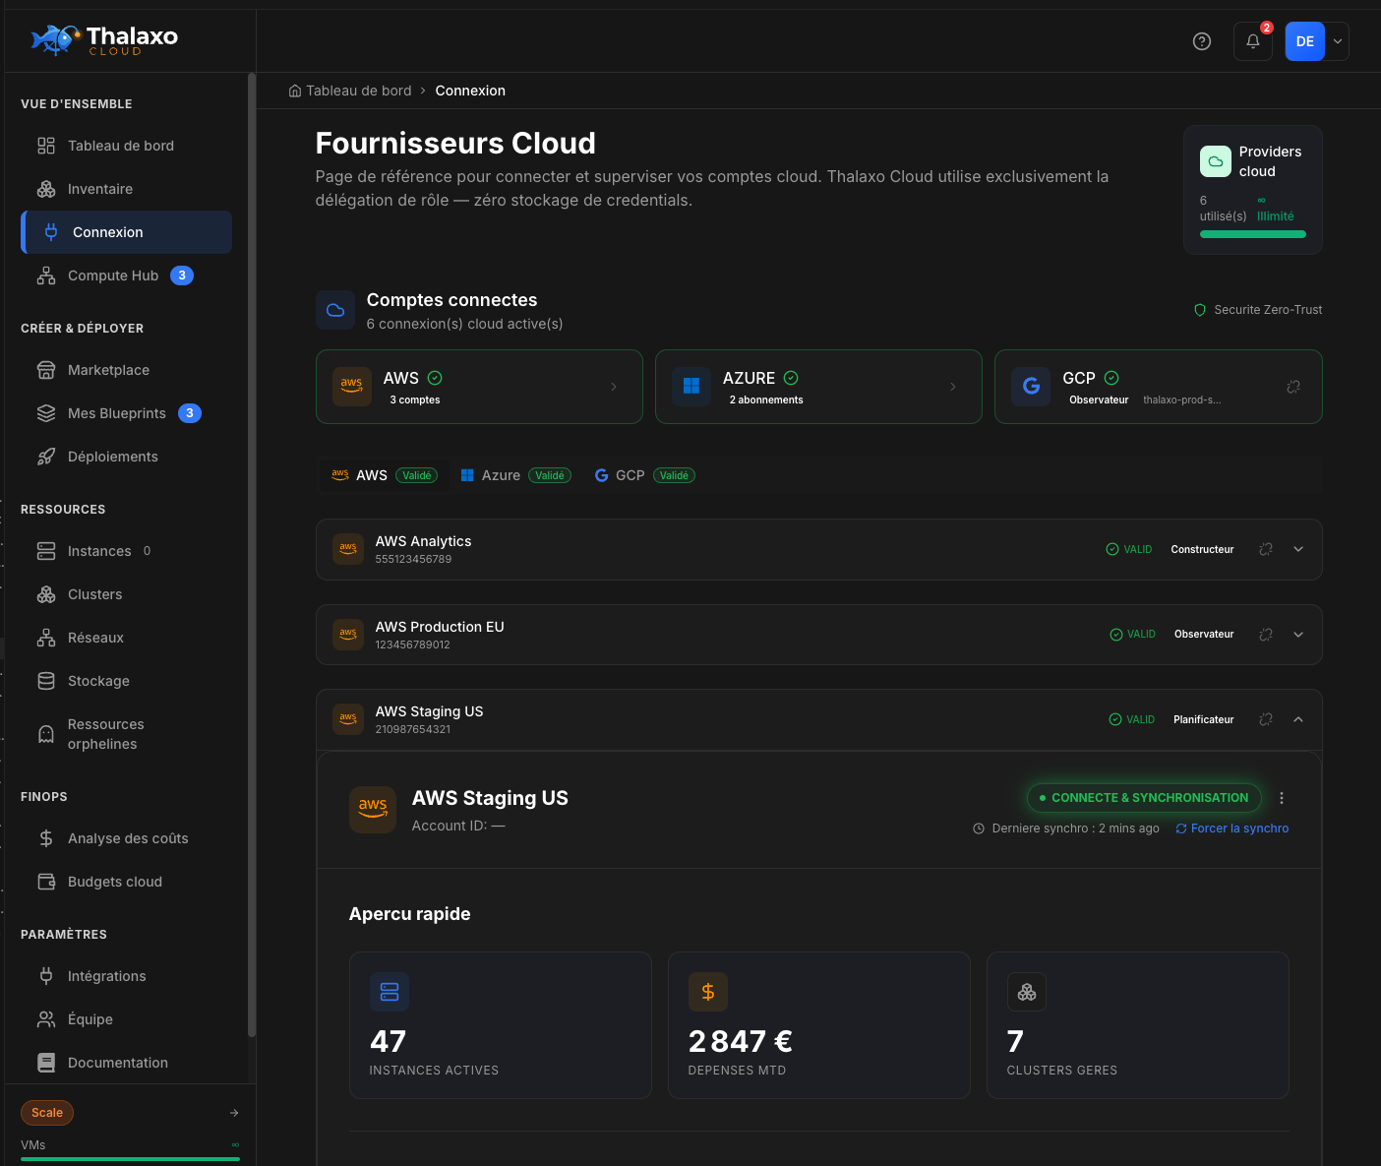
Task: Open the three-dot menu for AWS Staging US
Action: pos(1282,798)
